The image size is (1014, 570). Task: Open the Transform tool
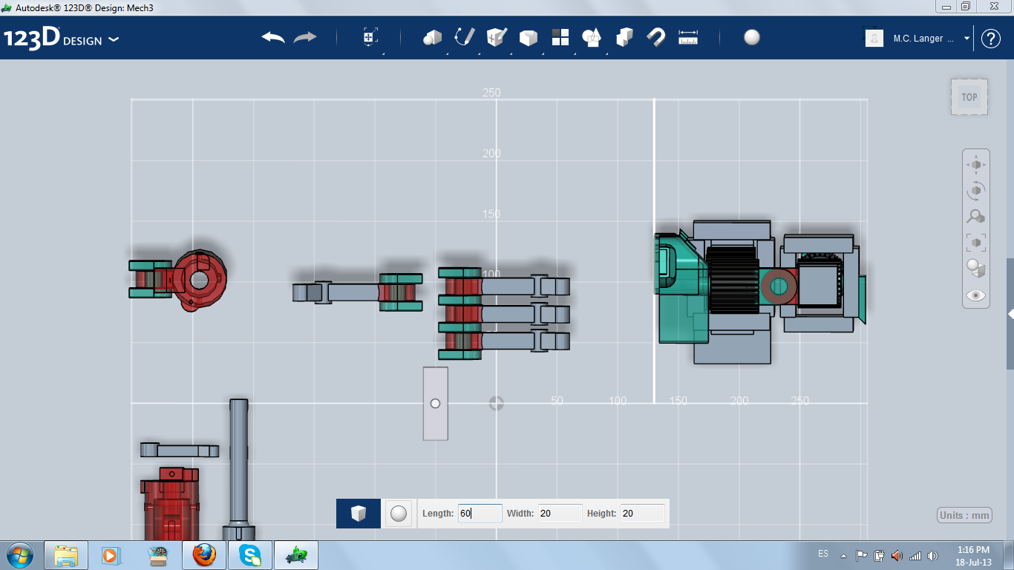pos(370,37)
